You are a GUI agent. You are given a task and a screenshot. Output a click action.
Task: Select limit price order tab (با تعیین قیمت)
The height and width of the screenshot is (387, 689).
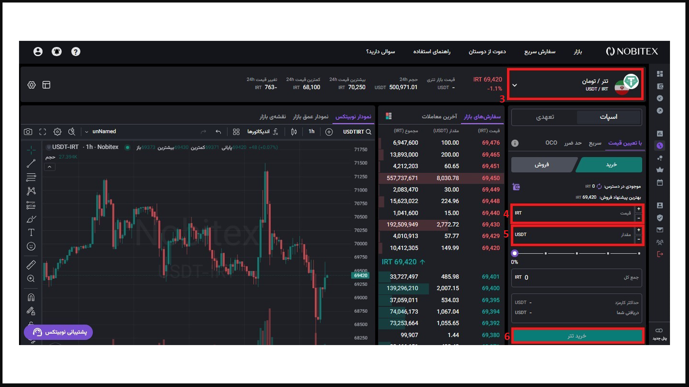(x=625, y=143)
